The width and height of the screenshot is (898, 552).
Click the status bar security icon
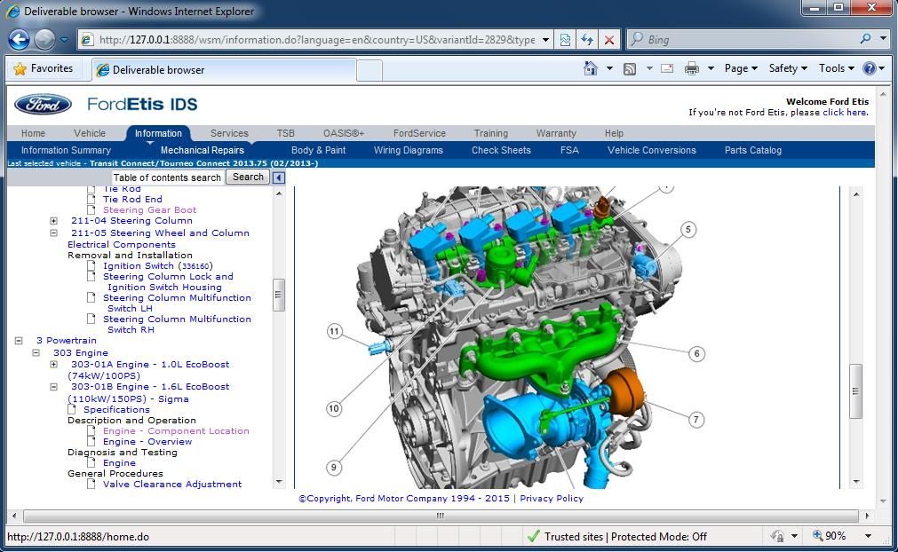tap(778, 536)
